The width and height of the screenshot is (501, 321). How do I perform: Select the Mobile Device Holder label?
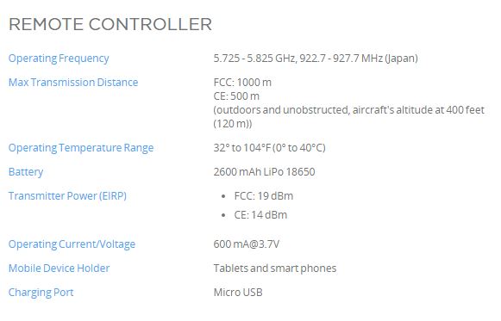[59, 269]
